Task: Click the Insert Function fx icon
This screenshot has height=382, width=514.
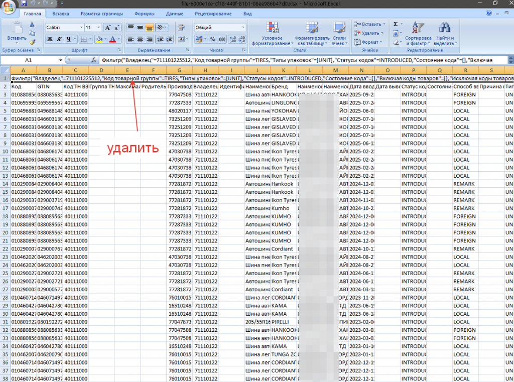Action: click(93, 60)
